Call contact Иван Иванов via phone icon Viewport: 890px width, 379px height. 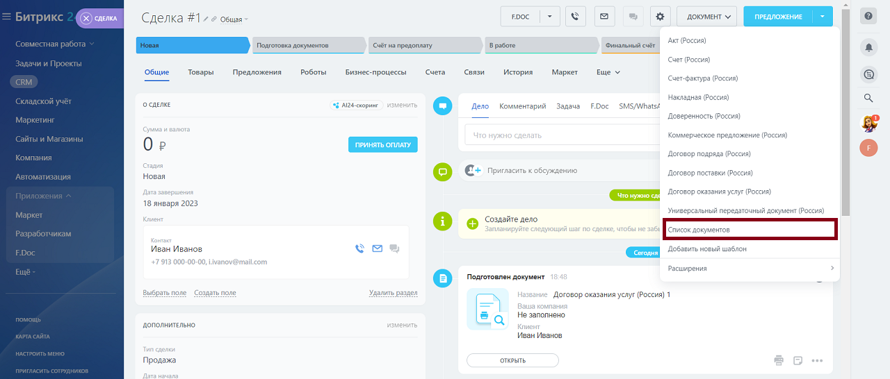(359, 249)
